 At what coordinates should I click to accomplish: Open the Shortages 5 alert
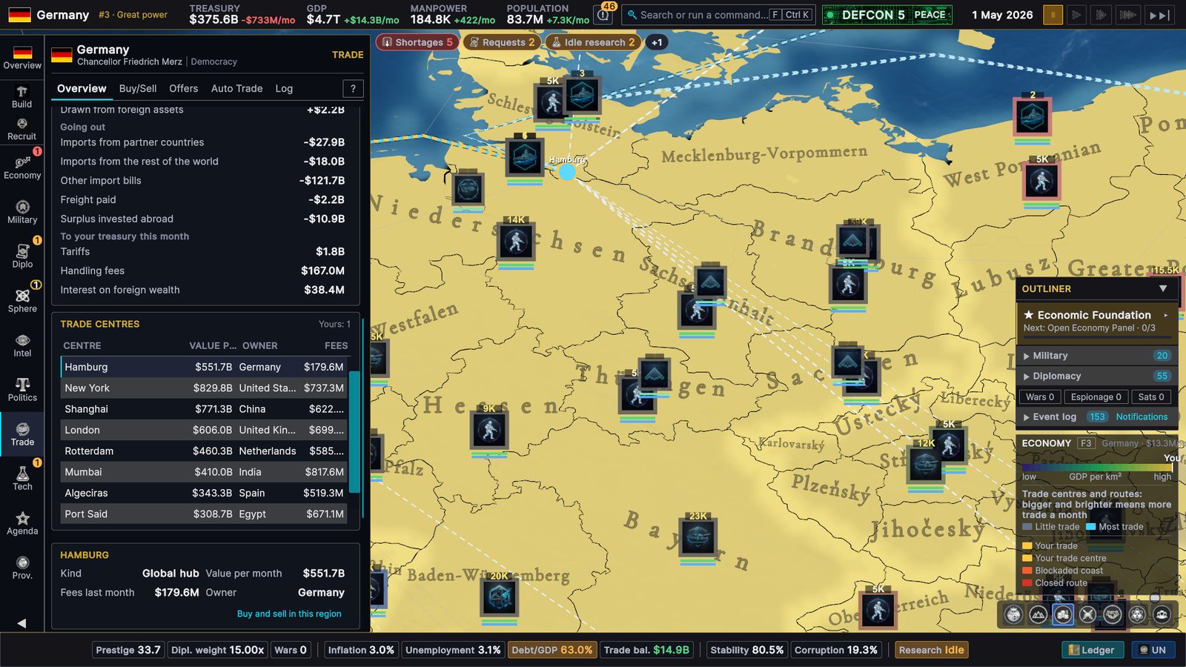417,42
